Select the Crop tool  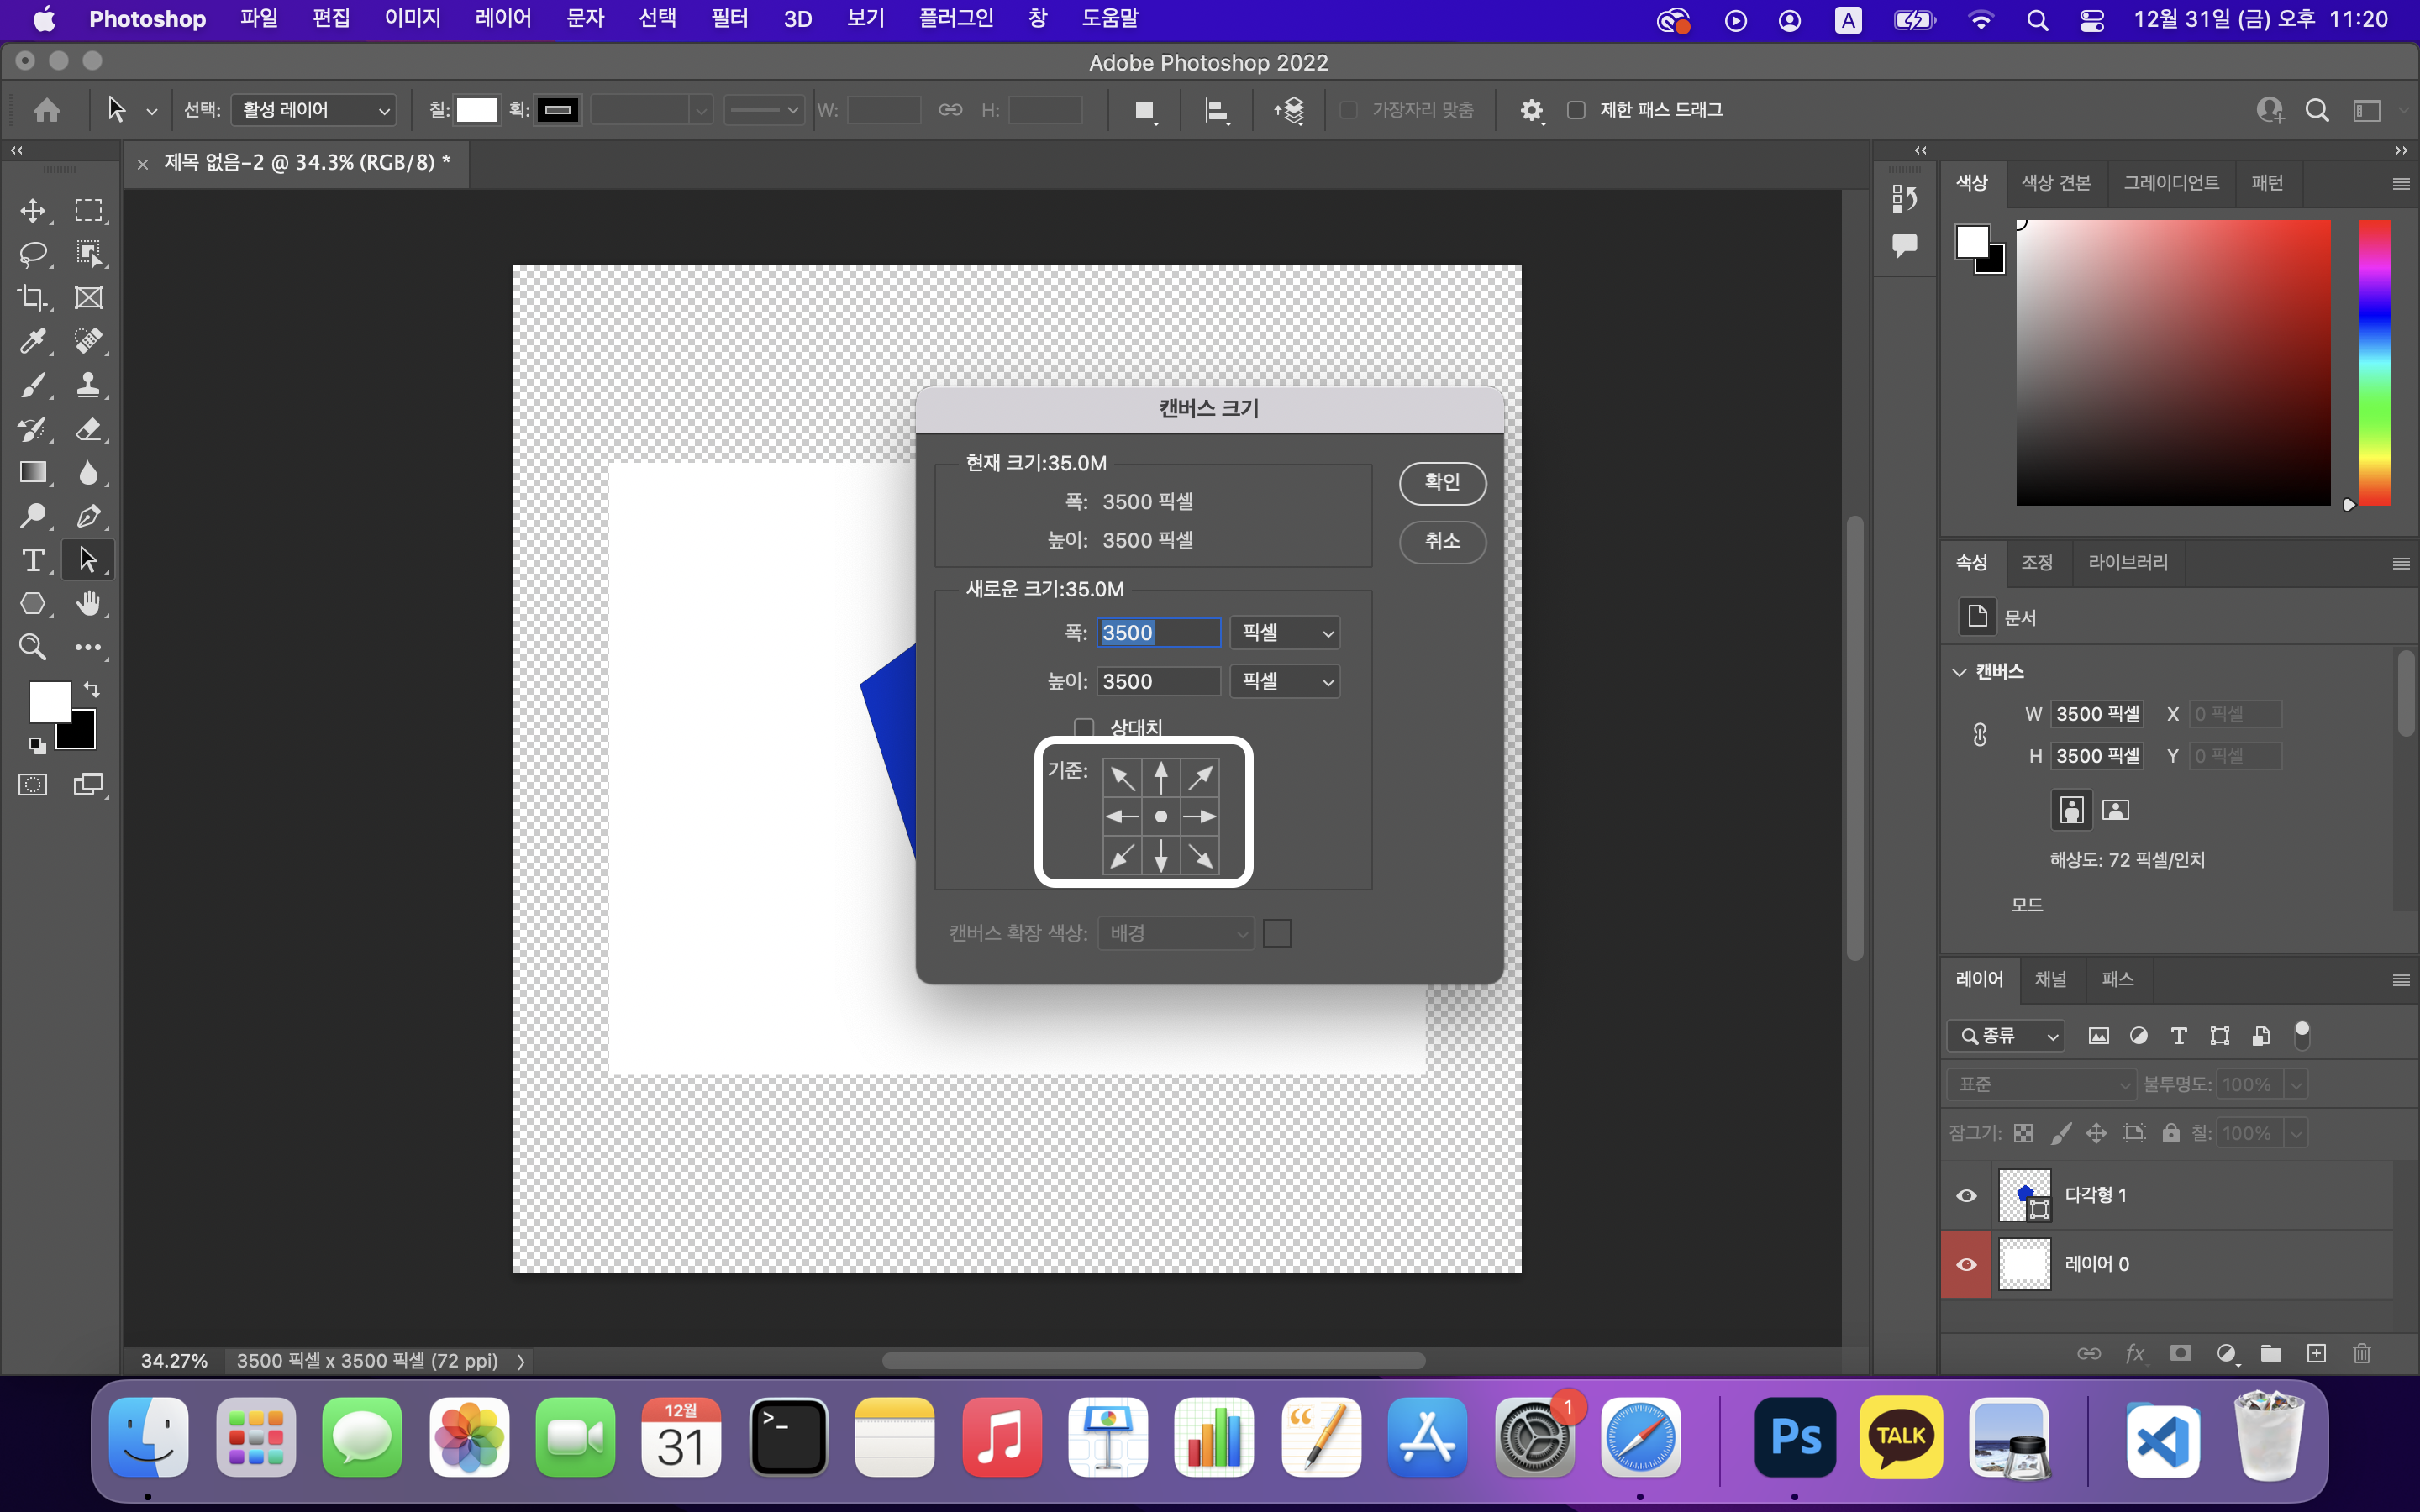coord(33,298)
